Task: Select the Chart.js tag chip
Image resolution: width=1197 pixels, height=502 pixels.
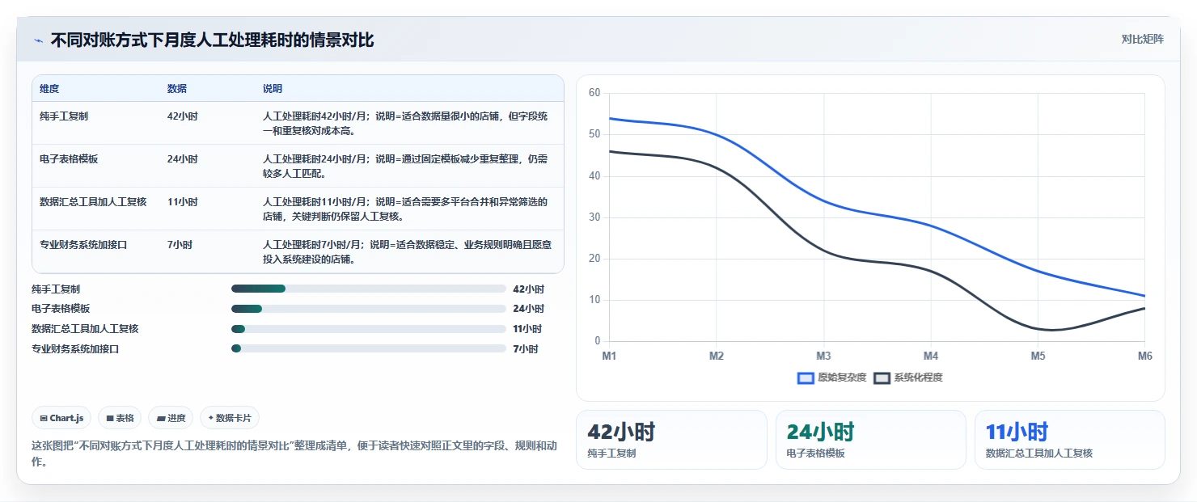Action: click(62, 418)
